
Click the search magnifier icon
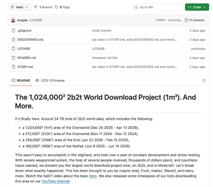click(x=136, y=7)
